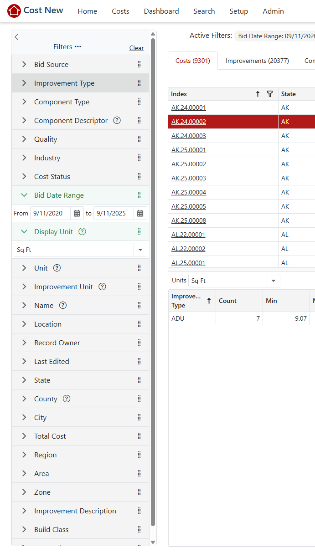
Task: Open the Dashboard menu
Action: (161, 11)
